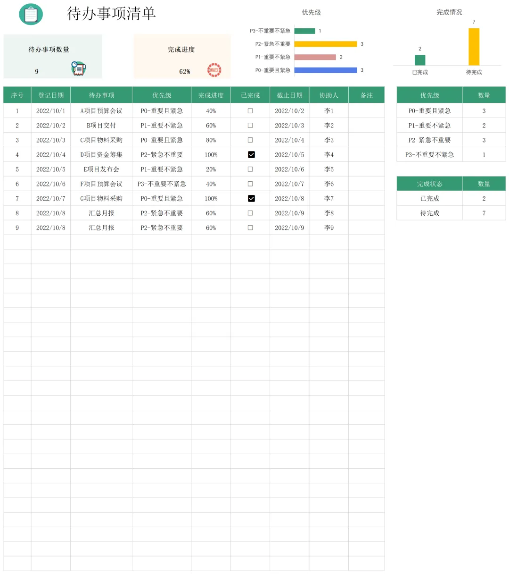Select the yellow 待完成 column in chart

(474, 47)
